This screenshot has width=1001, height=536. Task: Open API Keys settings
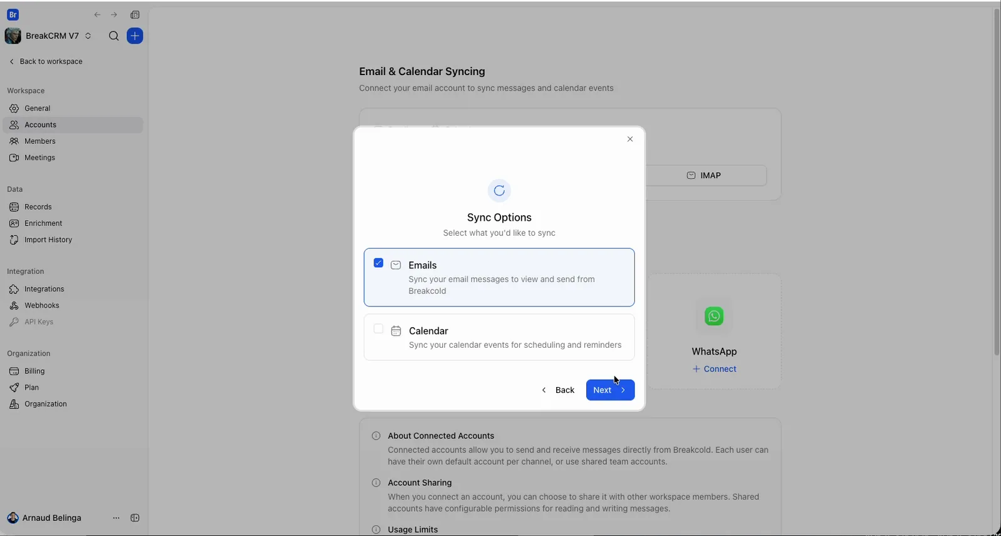73,322
